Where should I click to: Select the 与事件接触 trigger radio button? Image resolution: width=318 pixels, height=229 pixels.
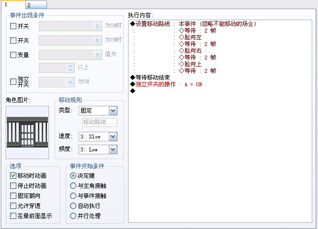(x=73, y=196)
